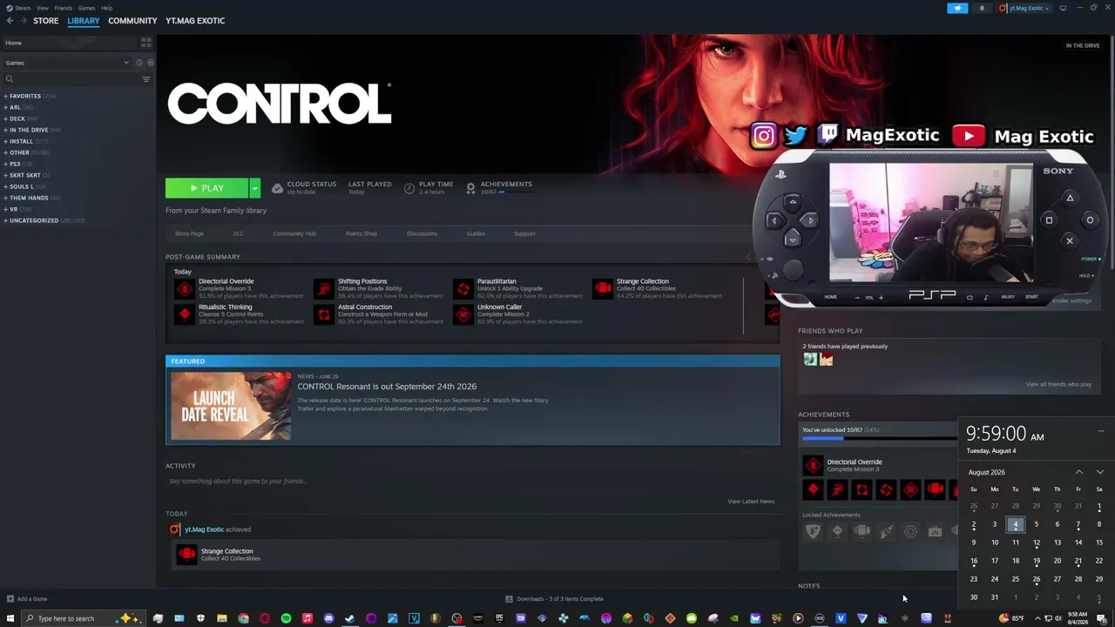Open the Paranutilitarian achievement icon
Screen dimensions: 1115x627
463,288
